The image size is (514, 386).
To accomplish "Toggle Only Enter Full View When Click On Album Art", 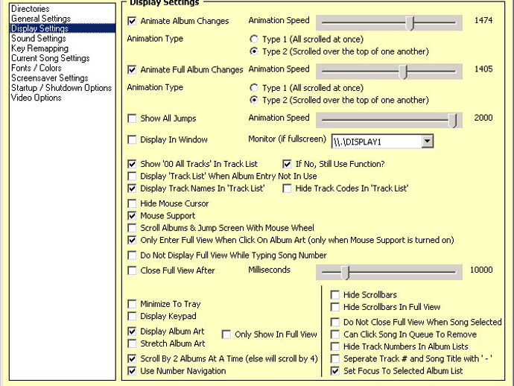I will click(132, 240).
